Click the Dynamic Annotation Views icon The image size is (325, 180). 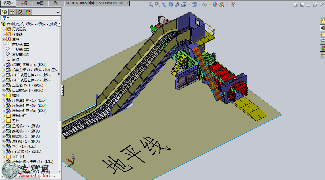[177, 5]
